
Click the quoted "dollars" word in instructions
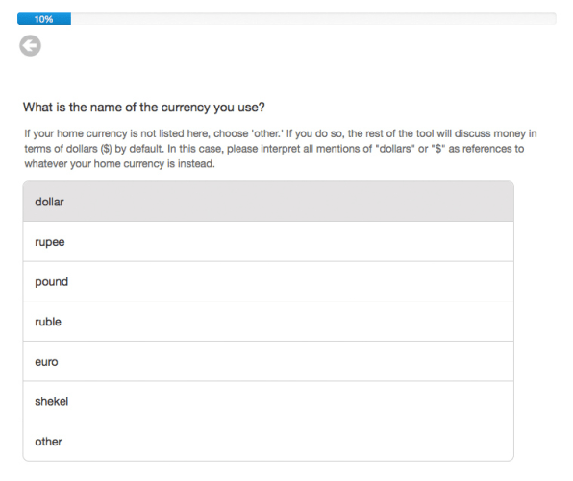click(x=395, y=149)
